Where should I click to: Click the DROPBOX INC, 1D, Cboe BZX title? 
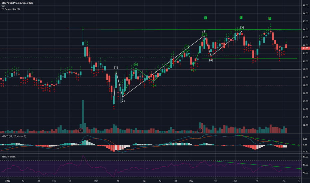pos(17,3)
